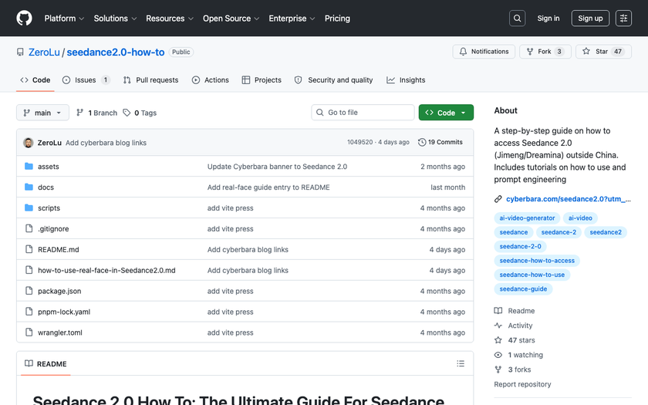The height and width of the screenshot is (405, 648).
Task: Click the notifications bell icon
Action: point(463,52)
